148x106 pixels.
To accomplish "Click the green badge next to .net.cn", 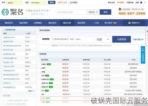I will 51,83.
